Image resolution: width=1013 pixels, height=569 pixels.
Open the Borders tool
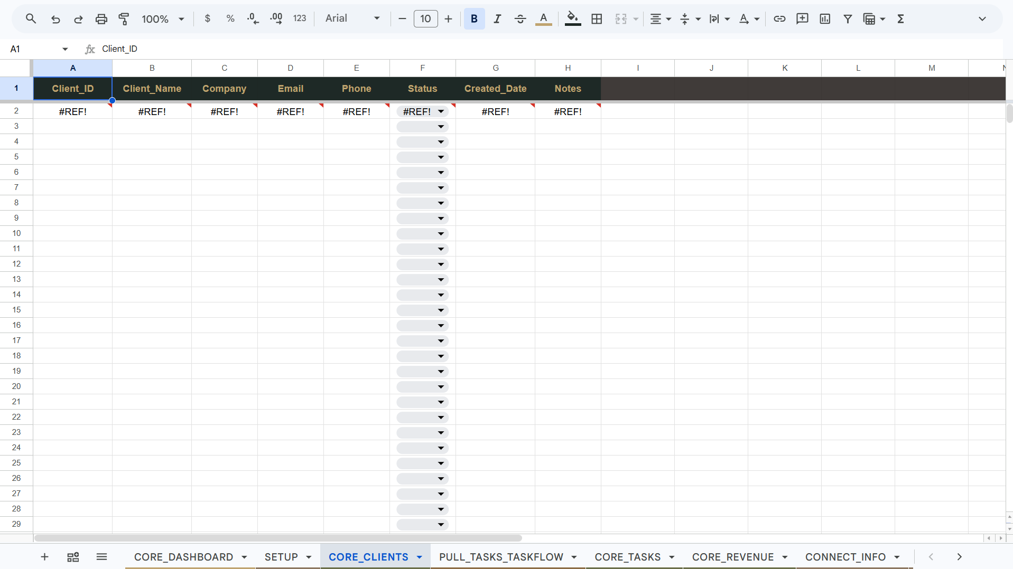[597, 19]
